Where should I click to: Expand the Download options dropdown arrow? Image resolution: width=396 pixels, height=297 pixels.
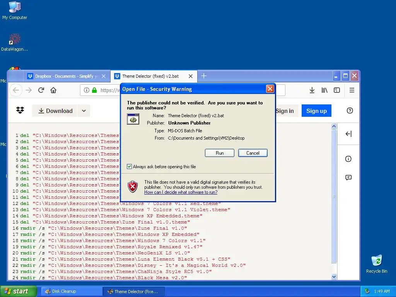coord(84,111)
